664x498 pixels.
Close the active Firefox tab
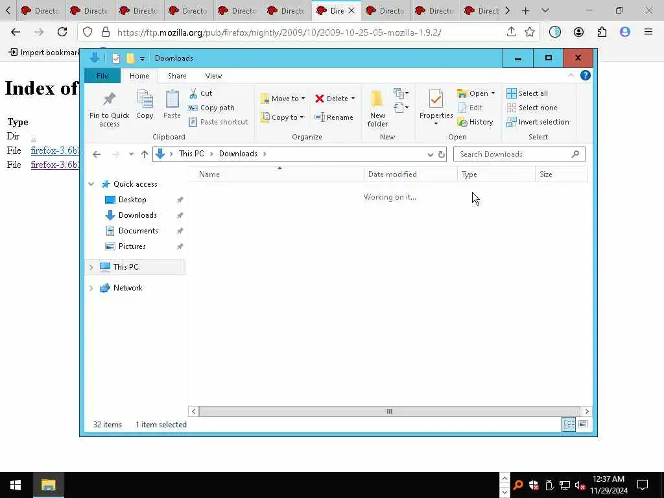pyautogui.click(x=351, y=10)
